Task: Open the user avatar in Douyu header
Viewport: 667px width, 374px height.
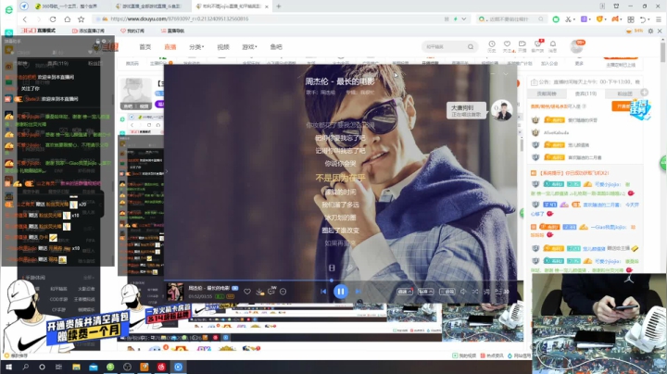Action: click(x=577, y=46)
